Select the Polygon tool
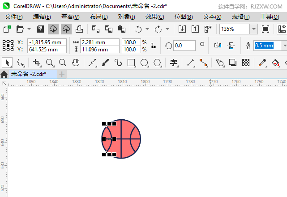287x197 pixels. pyautogui.click(x=158, y=63)
